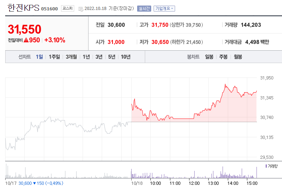Switch to the 1년 chart period
The image size is (282, 190).
click(86, 57)
